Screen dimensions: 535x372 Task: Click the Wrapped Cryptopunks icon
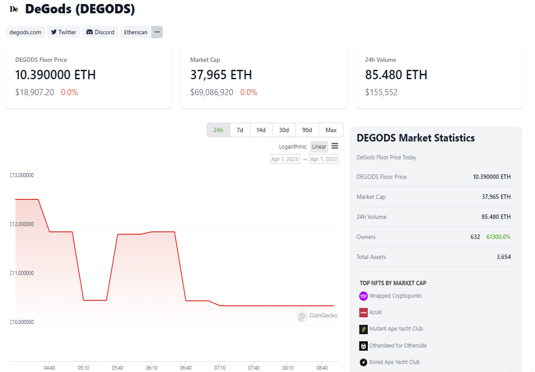coord(363,296)
